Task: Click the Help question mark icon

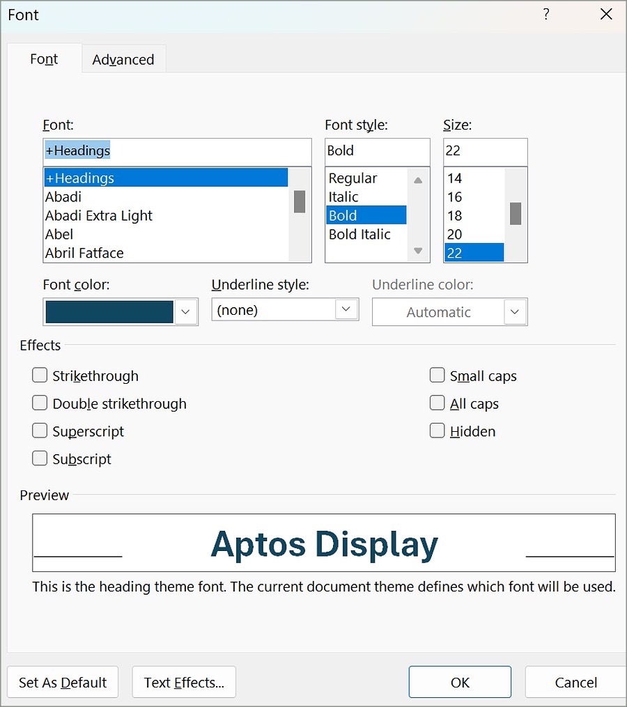Action: point(546,15)
